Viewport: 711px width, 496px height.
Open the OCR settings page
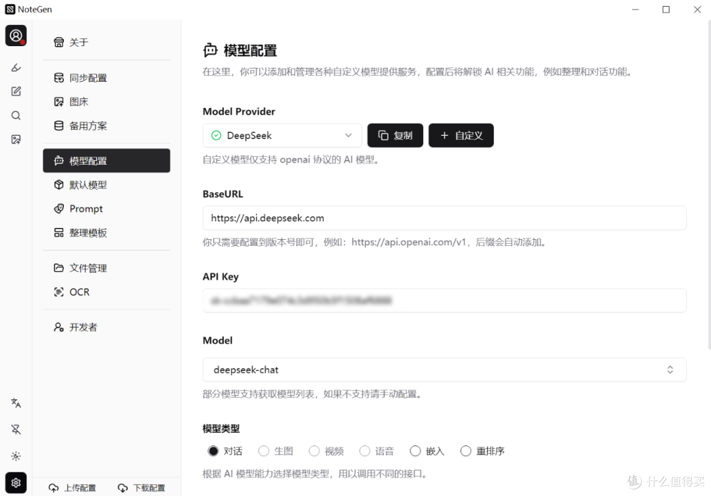[x=79, y=292]
